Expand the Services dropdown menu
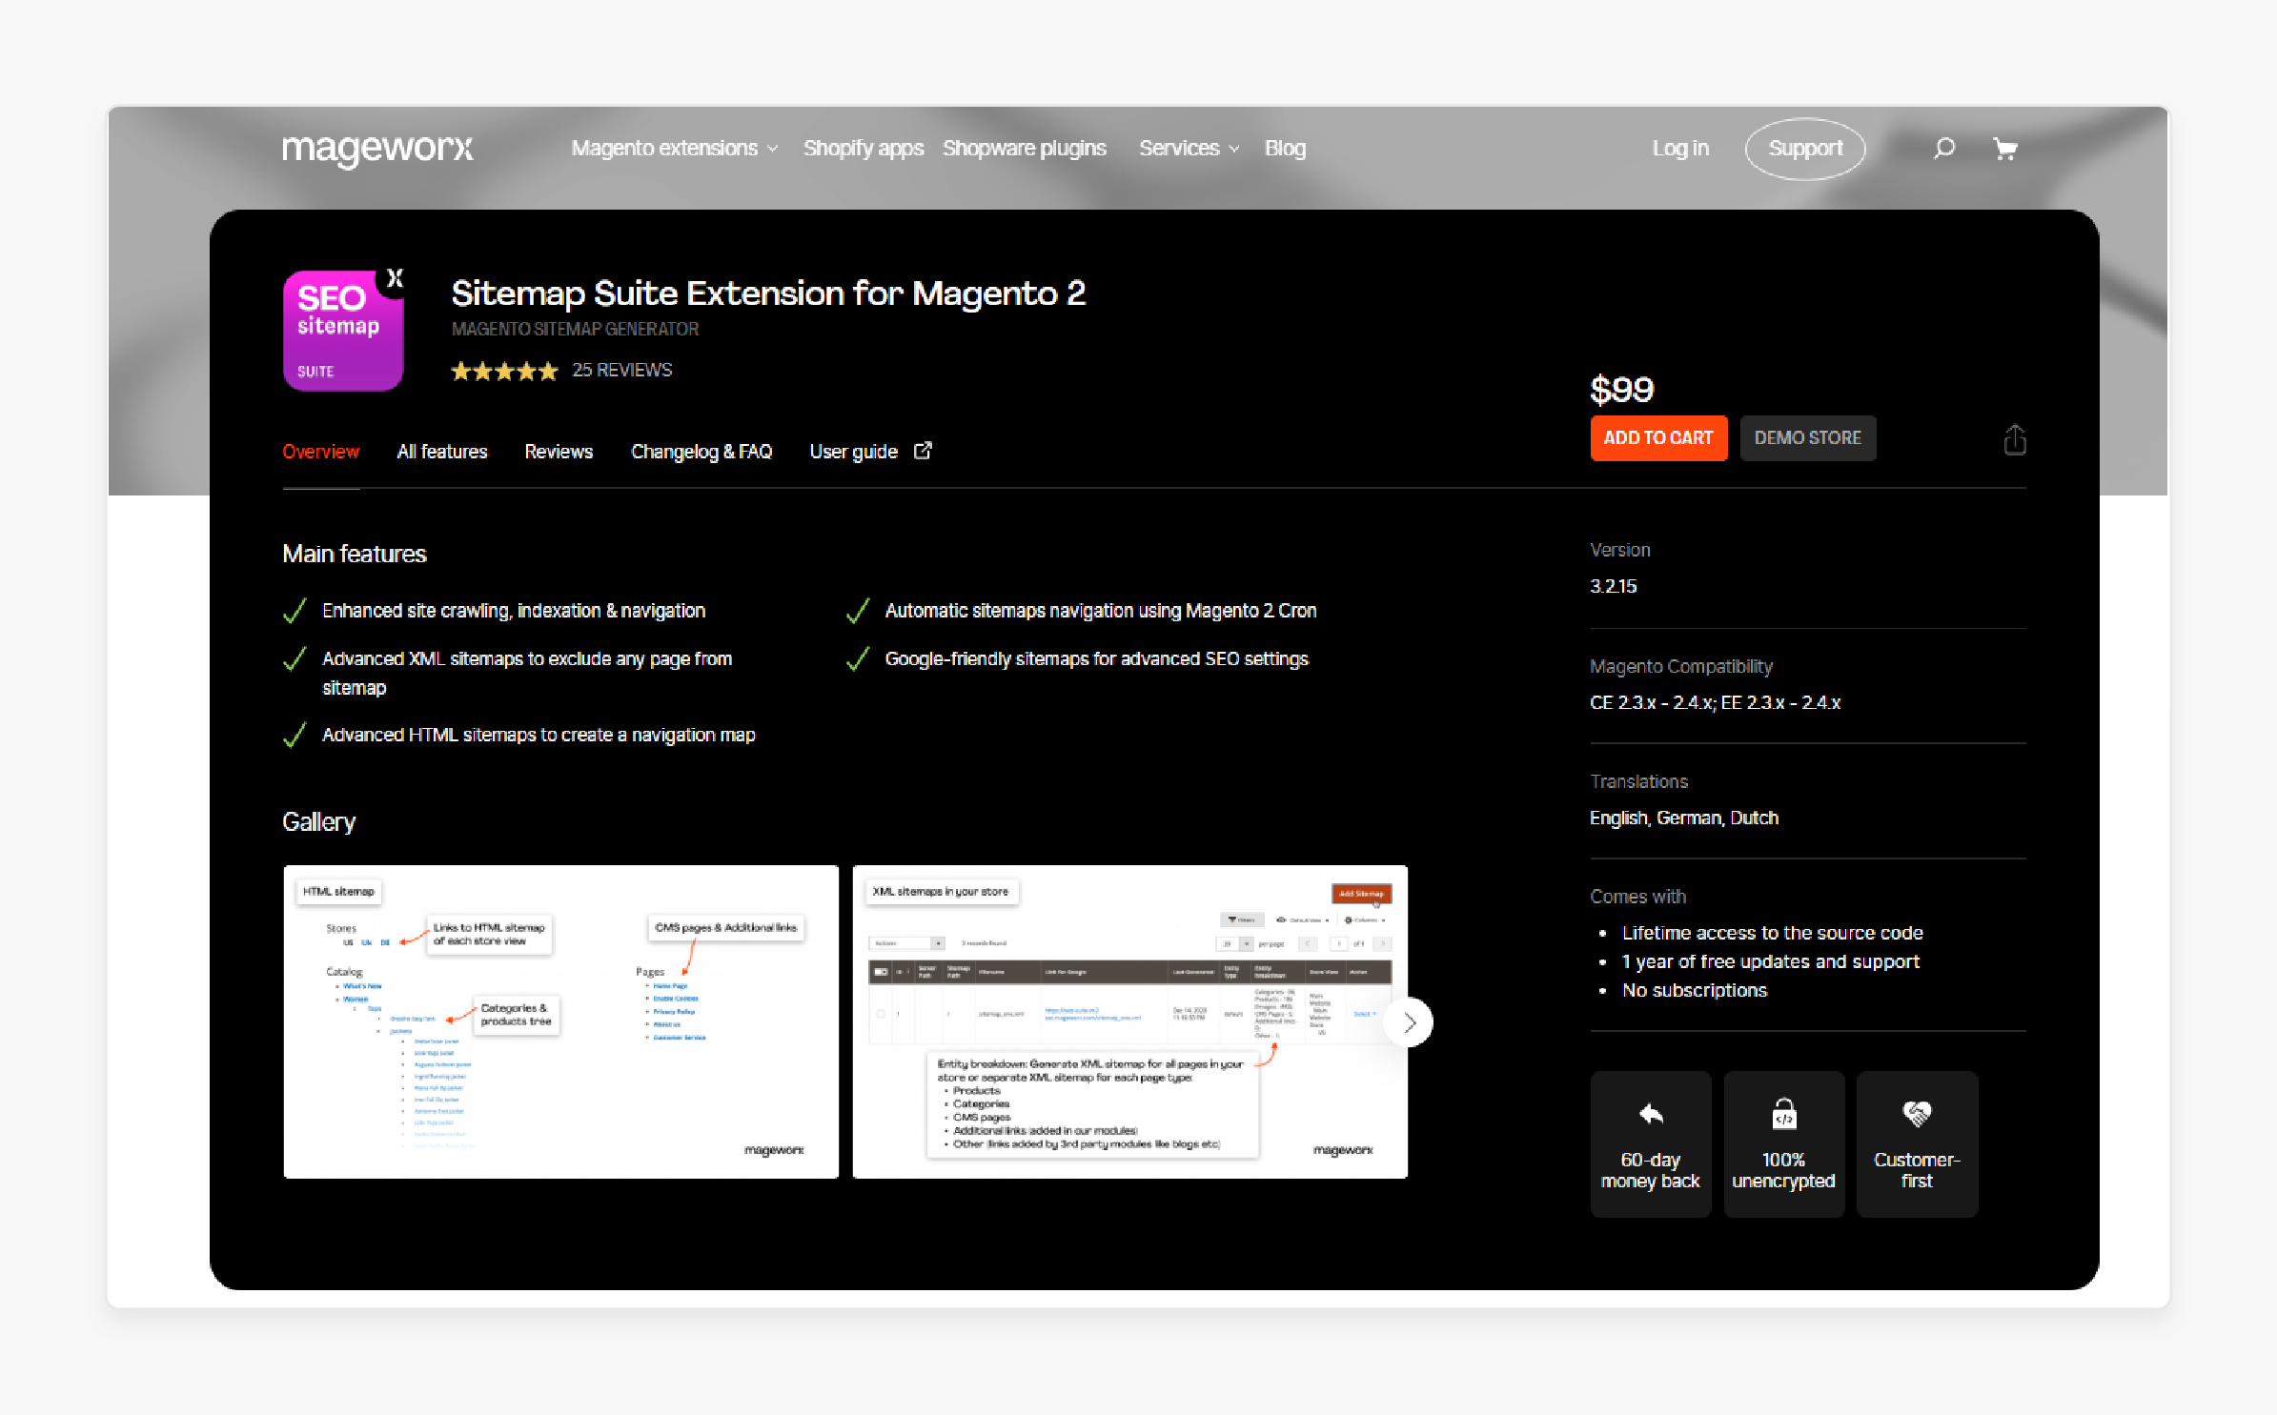The width and height of the screenshot is (2277, 1415). coord(1189,149)
